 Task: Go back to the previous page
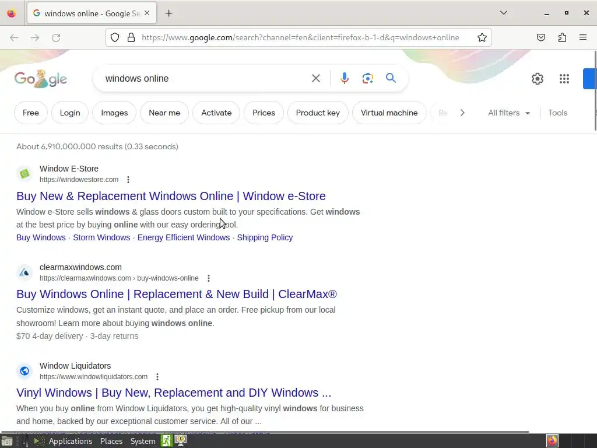click(x=14, y=37)
